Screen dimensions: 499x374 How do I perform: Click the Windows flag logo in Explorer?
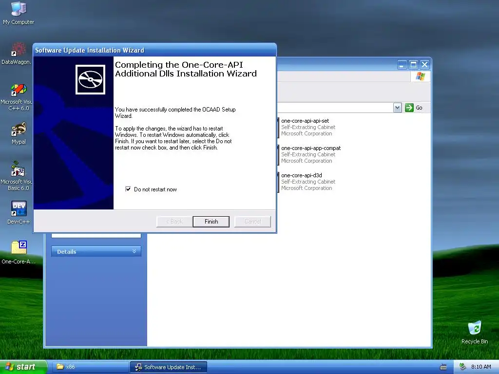coord(421,76)
